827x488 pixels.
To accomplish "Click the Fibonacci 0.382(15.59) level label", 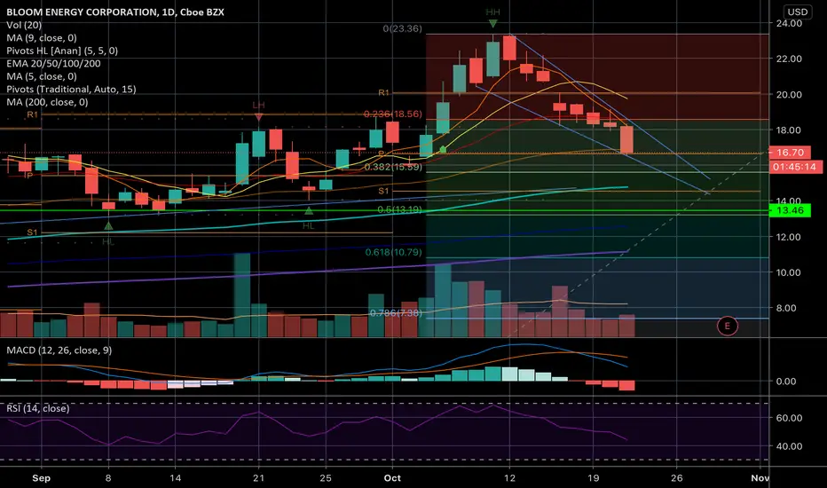I will (x=393, y=167).
